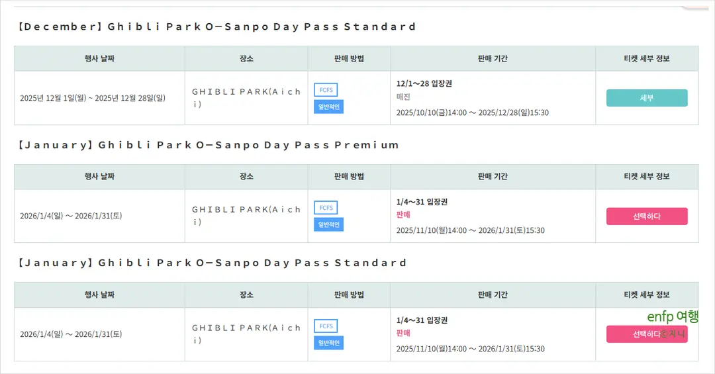Click January O-Sanpo Day Pass Standard heading

[x=212, y=263]
